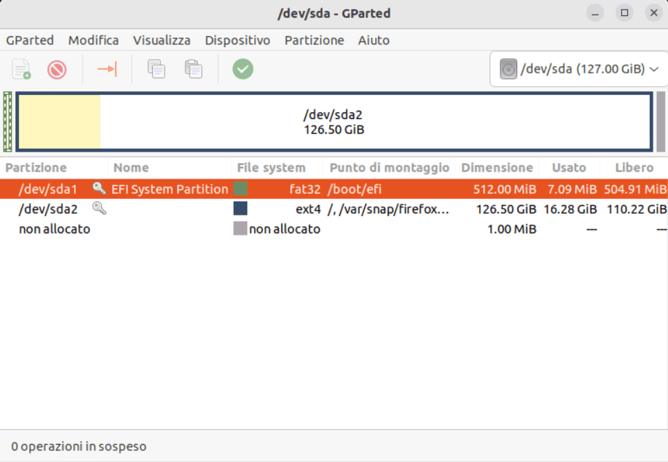Open the /dev/sda device selector dropdown
This screenshot has width=668, height=462.
click(578, 69)
